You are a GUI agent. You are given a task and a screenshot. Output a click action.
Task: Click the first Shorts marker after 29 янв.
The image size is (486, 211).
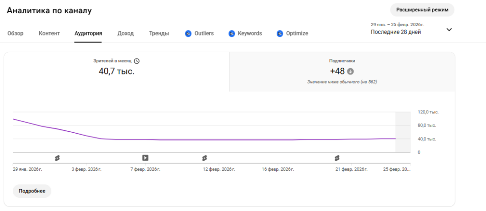pos(57,157)
